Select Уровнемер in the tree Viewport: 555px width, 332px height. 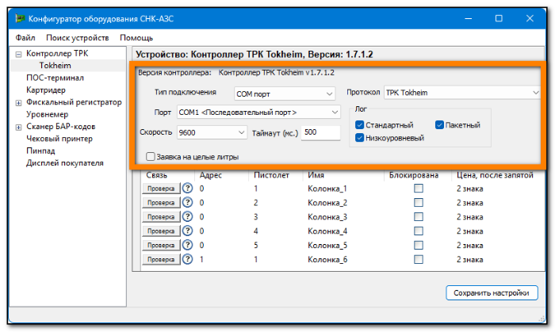click(47, 114)
